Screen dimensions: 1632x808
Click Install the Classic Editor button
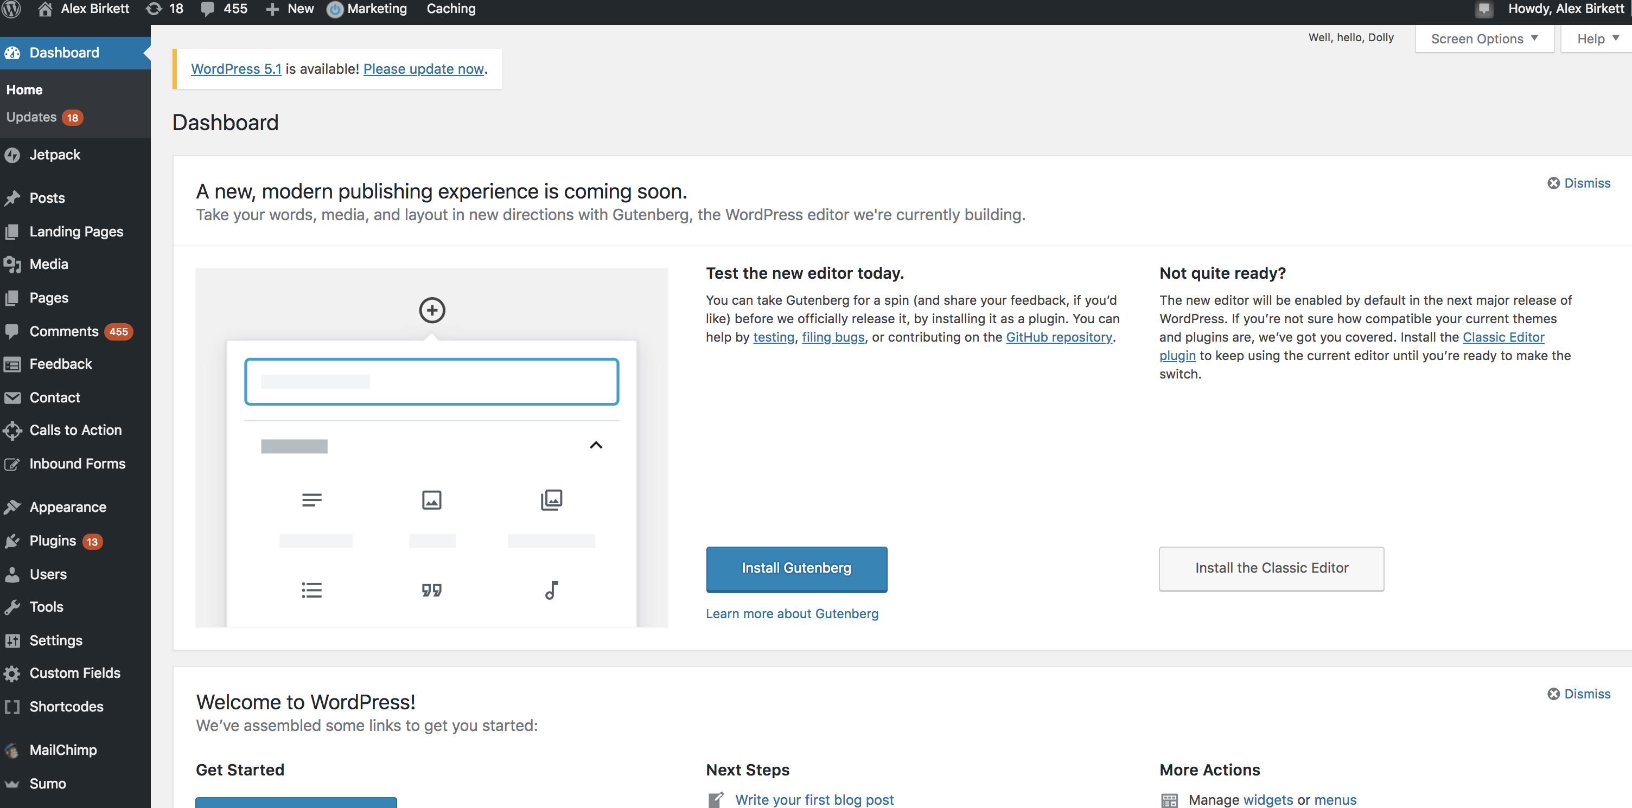point(1271,568)
